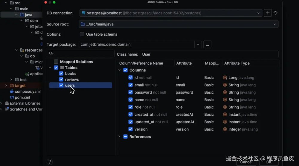299x166 pixels.
Task: Click the Class name input field
Action: click(x=209, y=54)
